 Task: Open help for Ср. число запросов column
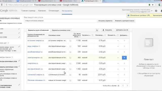[80, 37]
